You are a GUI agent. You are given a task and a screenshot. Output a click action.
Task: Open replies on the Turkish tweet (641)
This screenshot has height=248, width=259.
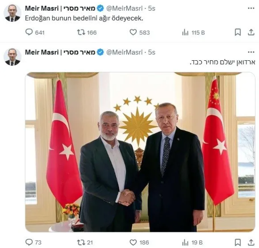35,32
